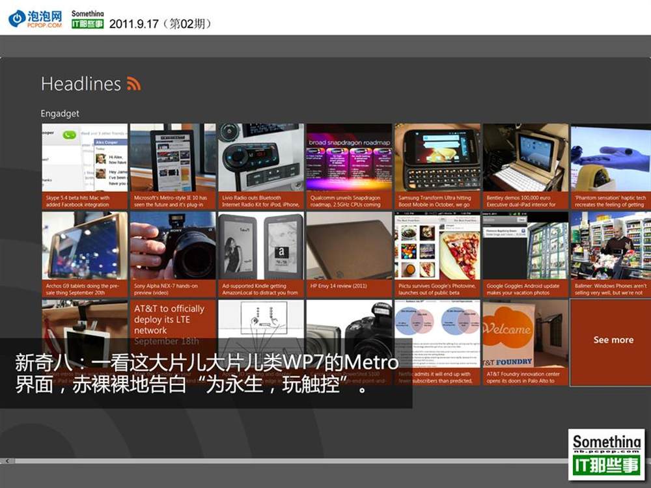Open the Google Goggles Android update story
This screenshot has width=651, height=488.
tap(525, 254)
